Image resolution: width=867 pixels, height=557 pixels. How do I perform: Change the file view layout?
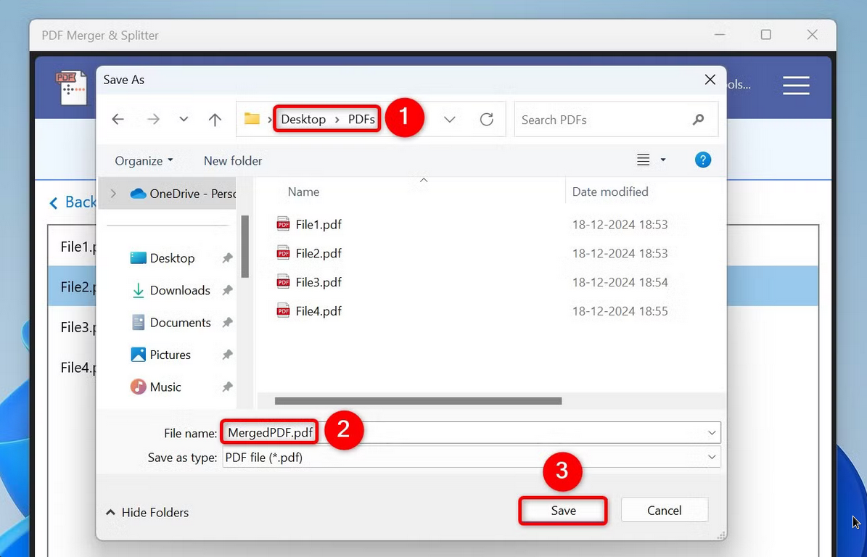(643, 160)
